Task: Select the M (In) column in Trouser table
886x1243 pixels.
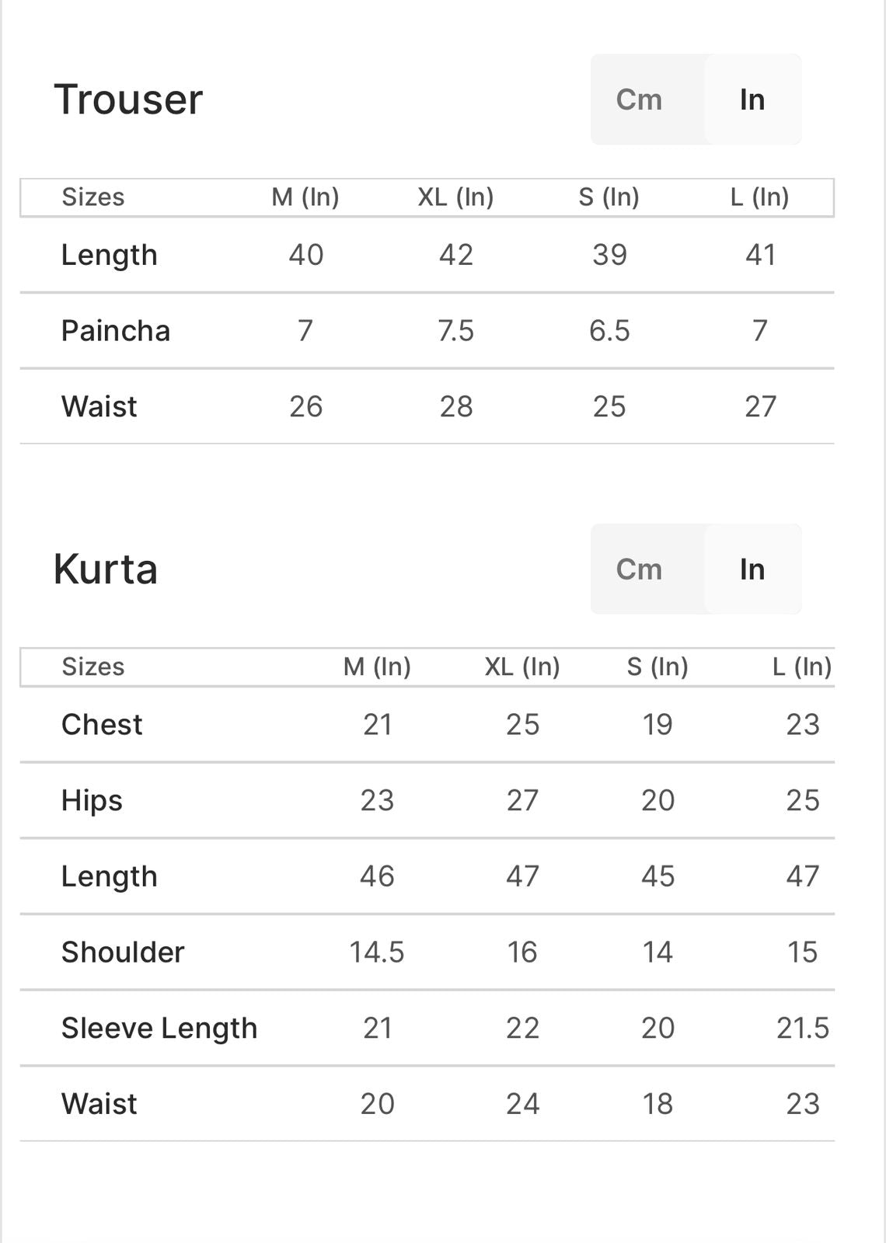Action: point(305,197)
